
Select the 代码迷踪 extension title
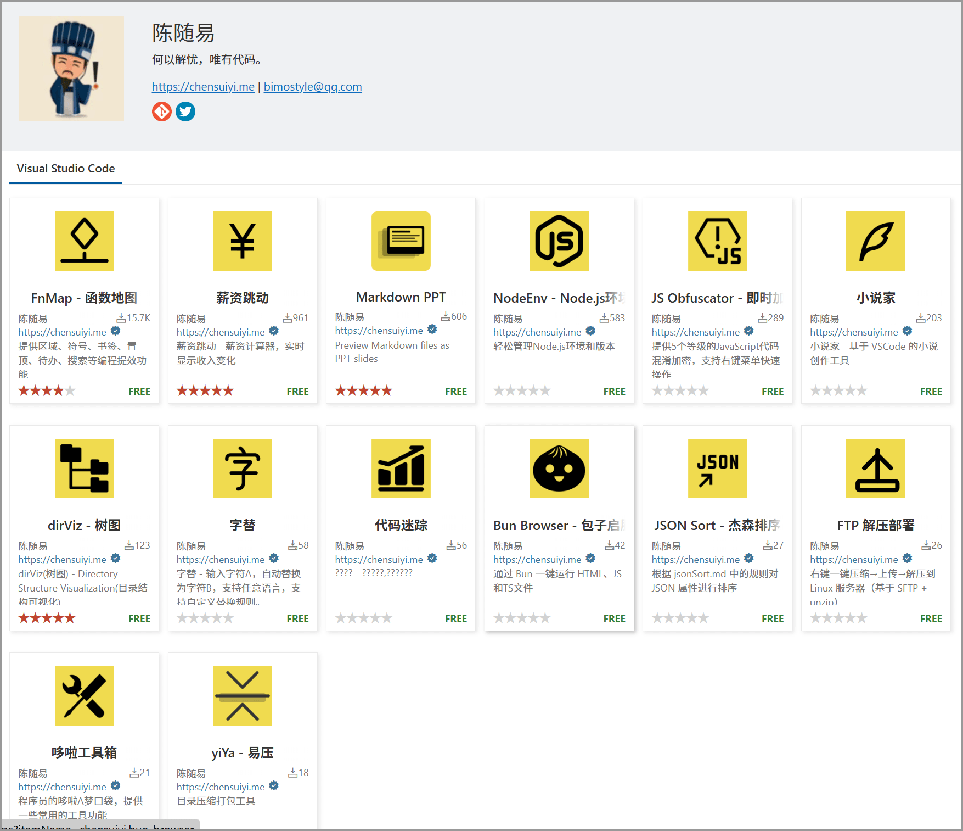point(401,526)
